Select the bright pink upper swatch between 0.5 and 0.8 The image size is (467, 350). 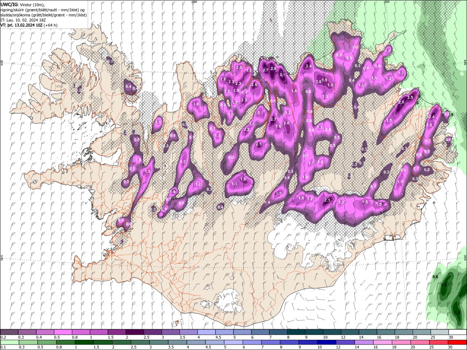coord(63,332)
